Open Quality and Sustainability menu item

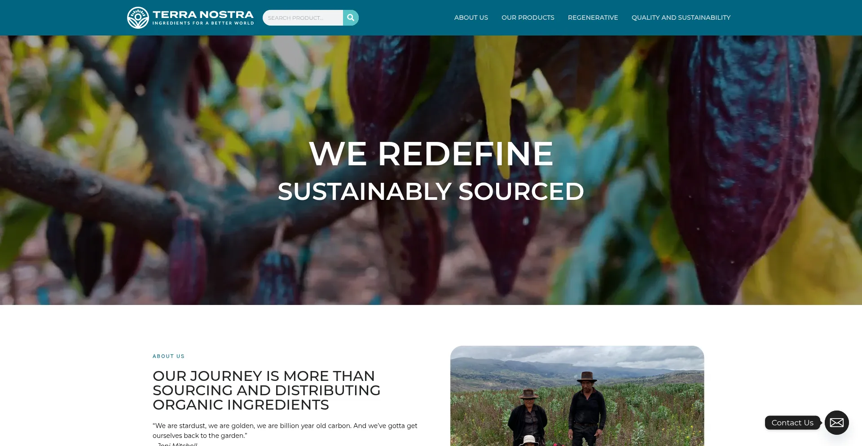click(x=681, y=18)
